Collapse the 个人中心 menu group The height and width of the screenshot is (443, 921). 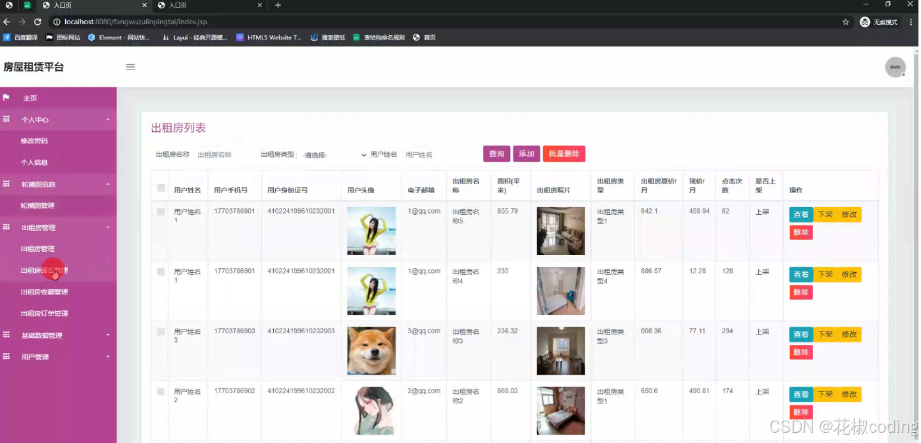point(58,119)
